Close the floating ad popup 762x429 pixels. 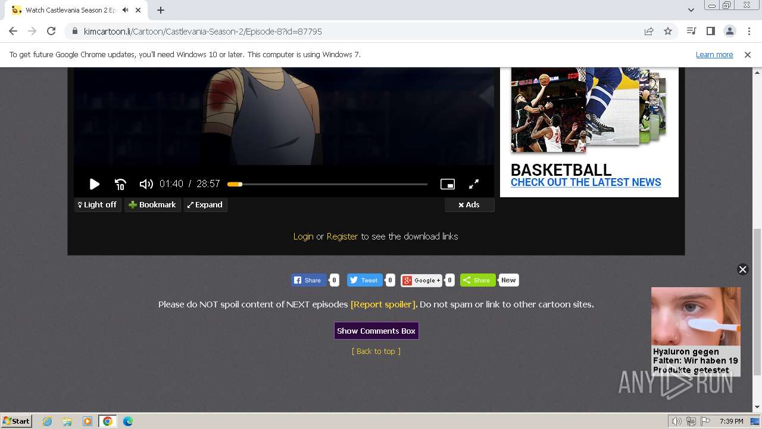click(x=742, y=269)
